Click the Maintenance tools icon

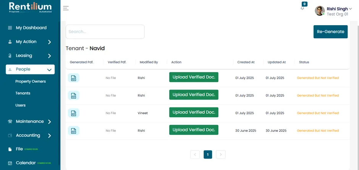[x=10, y=122]
